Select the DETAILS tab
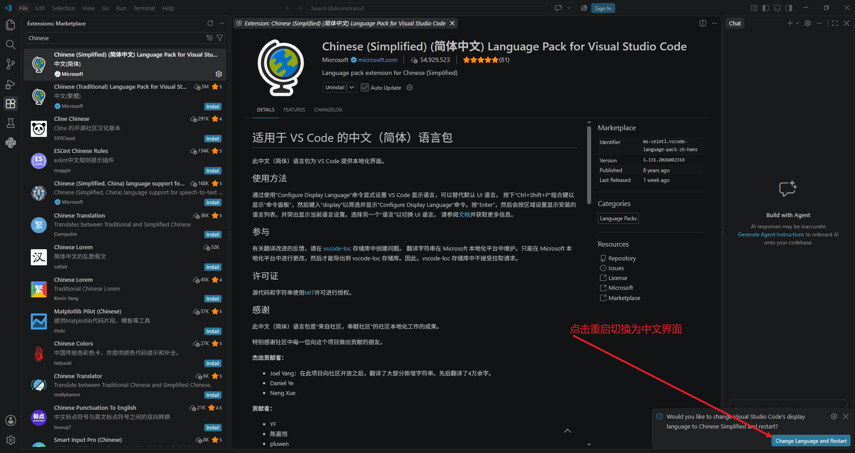Screen dimensions: 855x453 (266, 110)
